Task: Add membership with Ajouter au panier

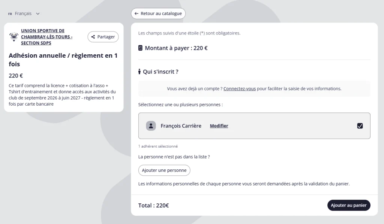Action: point(349,205)
